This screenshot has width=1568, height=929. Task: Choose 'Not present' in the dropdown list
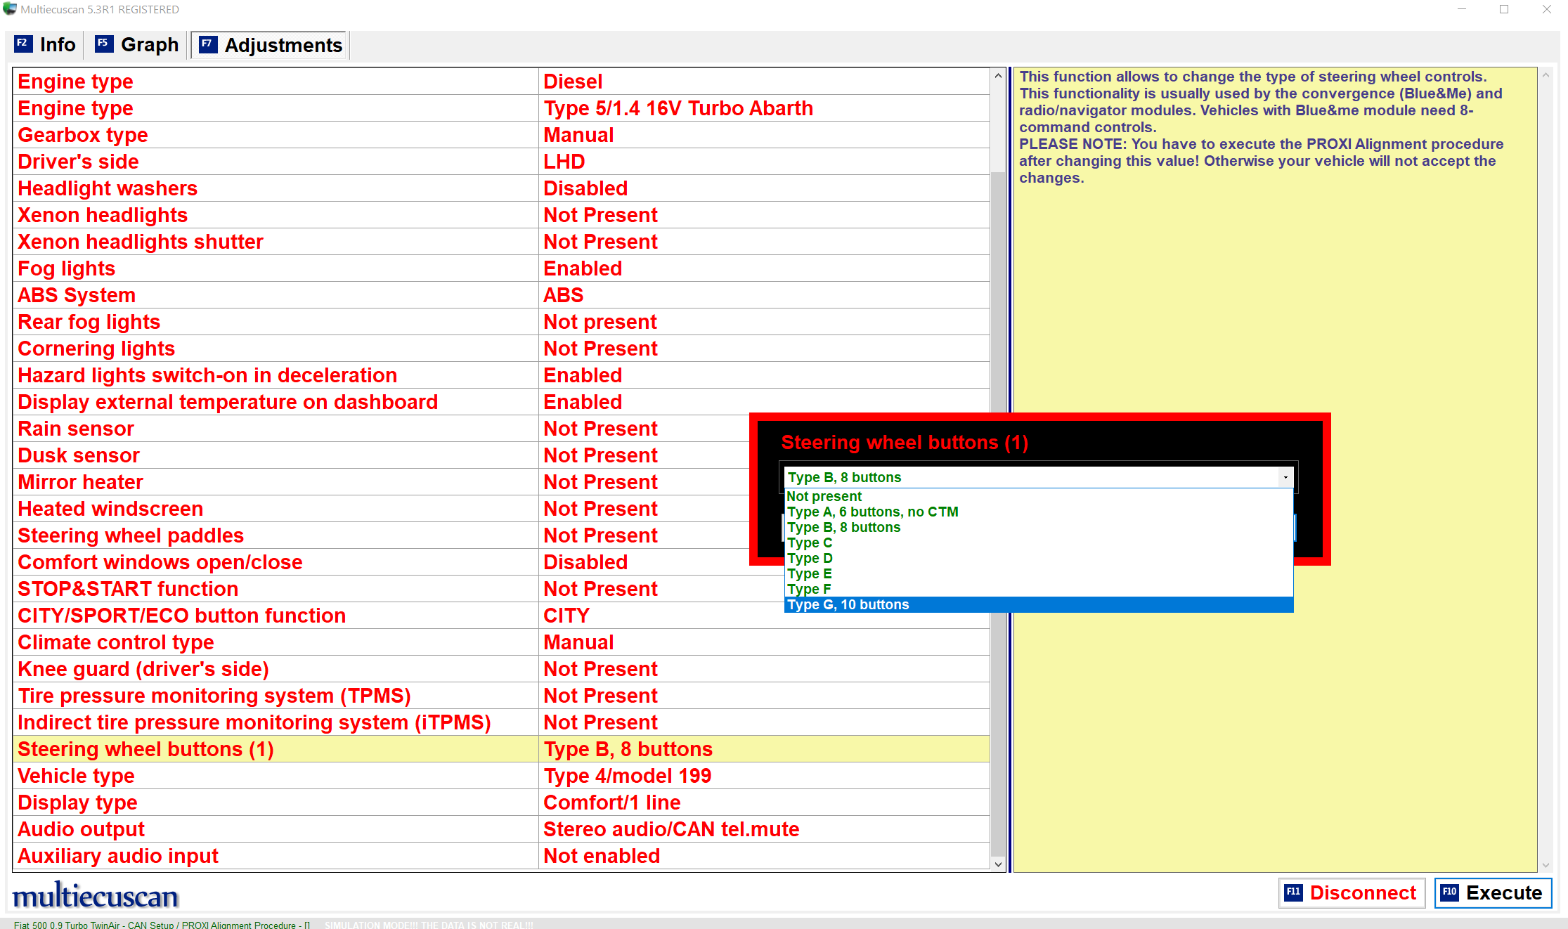click(x=1039, y=496)
